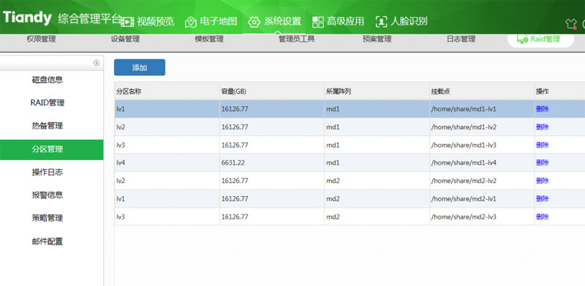Screen dimensions: 585x286
Task: Click the shirt skin icon at top right
Action: click(x=571, y=24)
